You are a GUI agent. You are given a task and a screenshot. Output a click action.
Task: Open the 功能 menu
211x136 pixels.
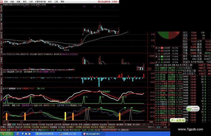(12, 2)
